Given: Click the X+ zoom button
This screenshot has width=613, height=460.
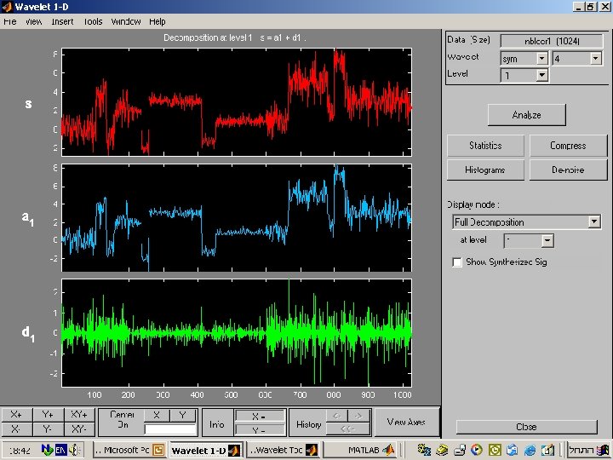Looking at the screenshot, I should 16,414.
